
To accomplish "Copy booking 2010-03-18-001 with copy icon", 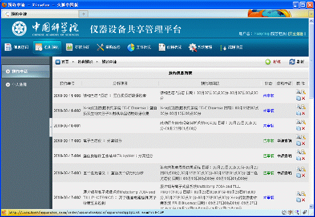I will coord(298,128).
